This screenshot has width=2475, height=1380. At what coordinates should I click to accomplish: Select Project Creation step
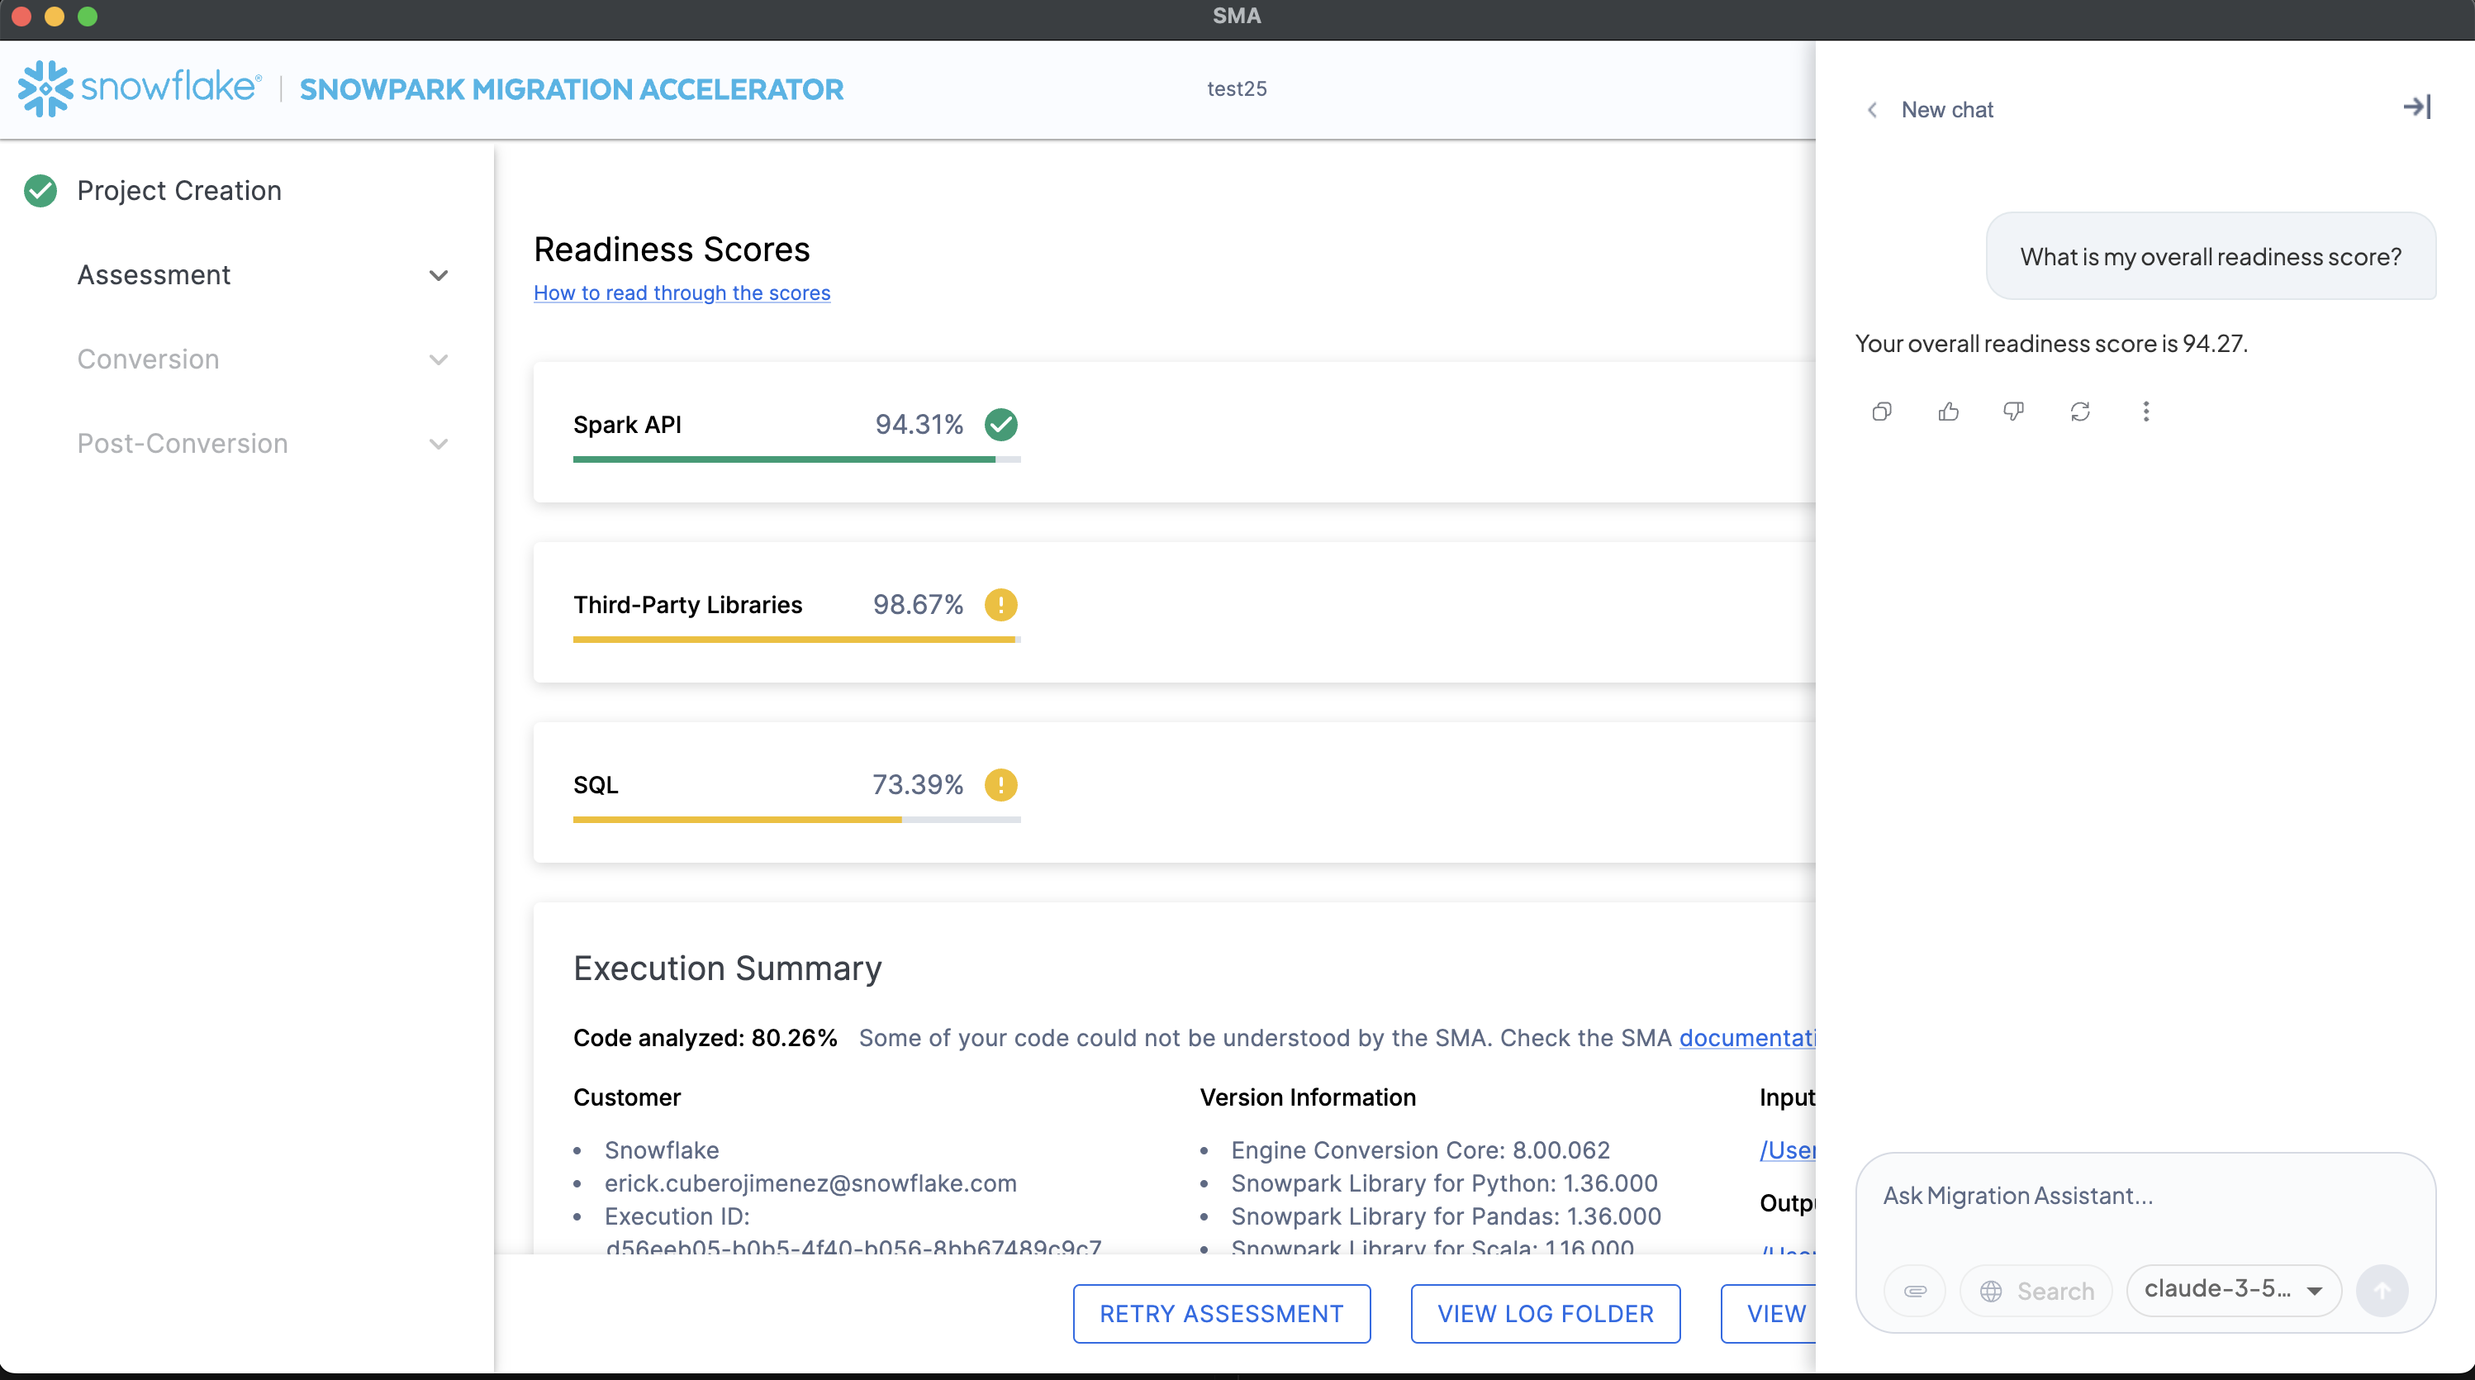[178, 190]
